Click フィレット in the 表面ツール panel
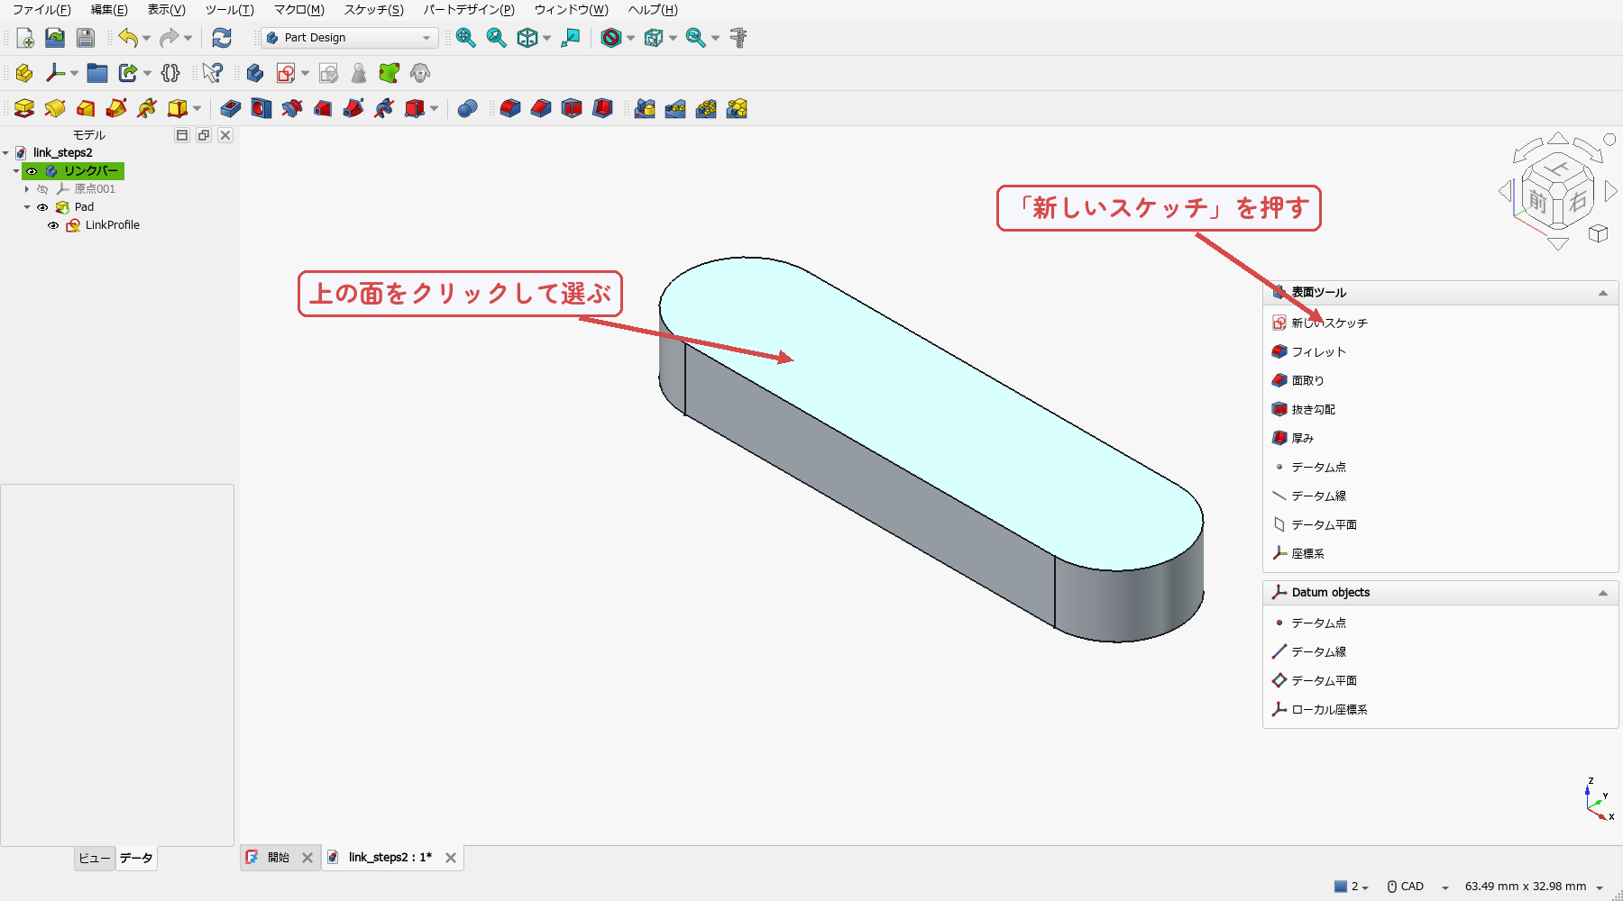 [1309, 351]
